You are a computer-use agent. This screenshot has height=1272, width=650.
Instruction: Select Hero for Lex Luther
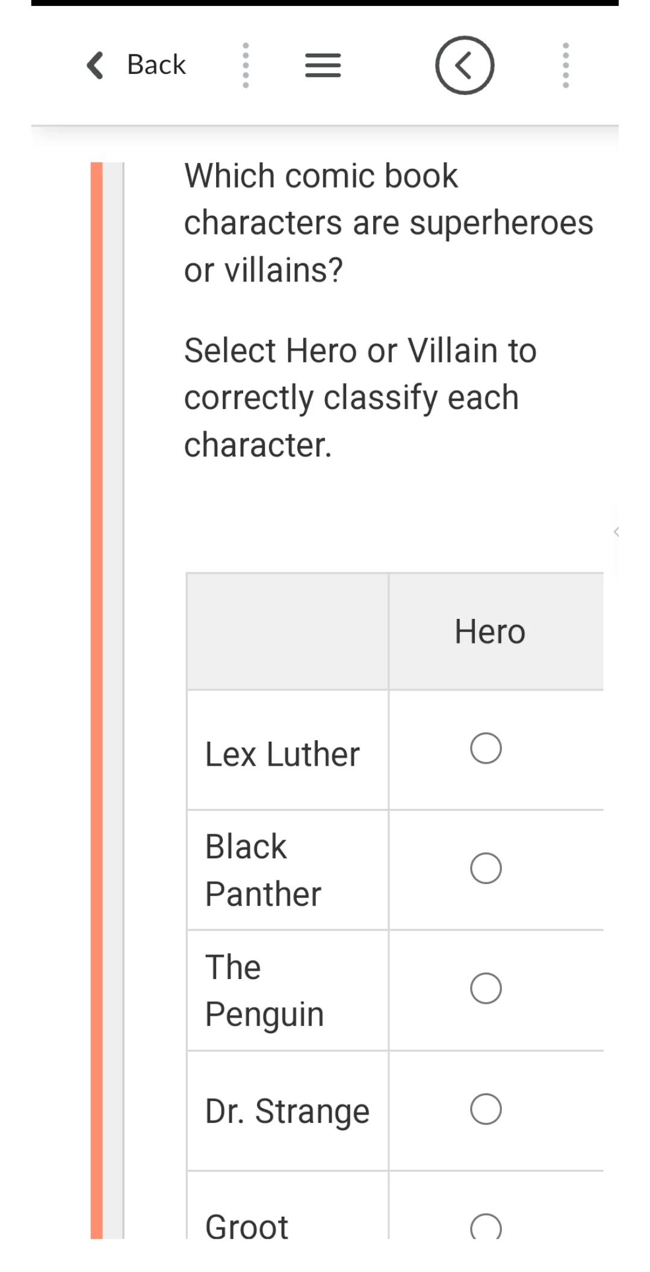486,749
